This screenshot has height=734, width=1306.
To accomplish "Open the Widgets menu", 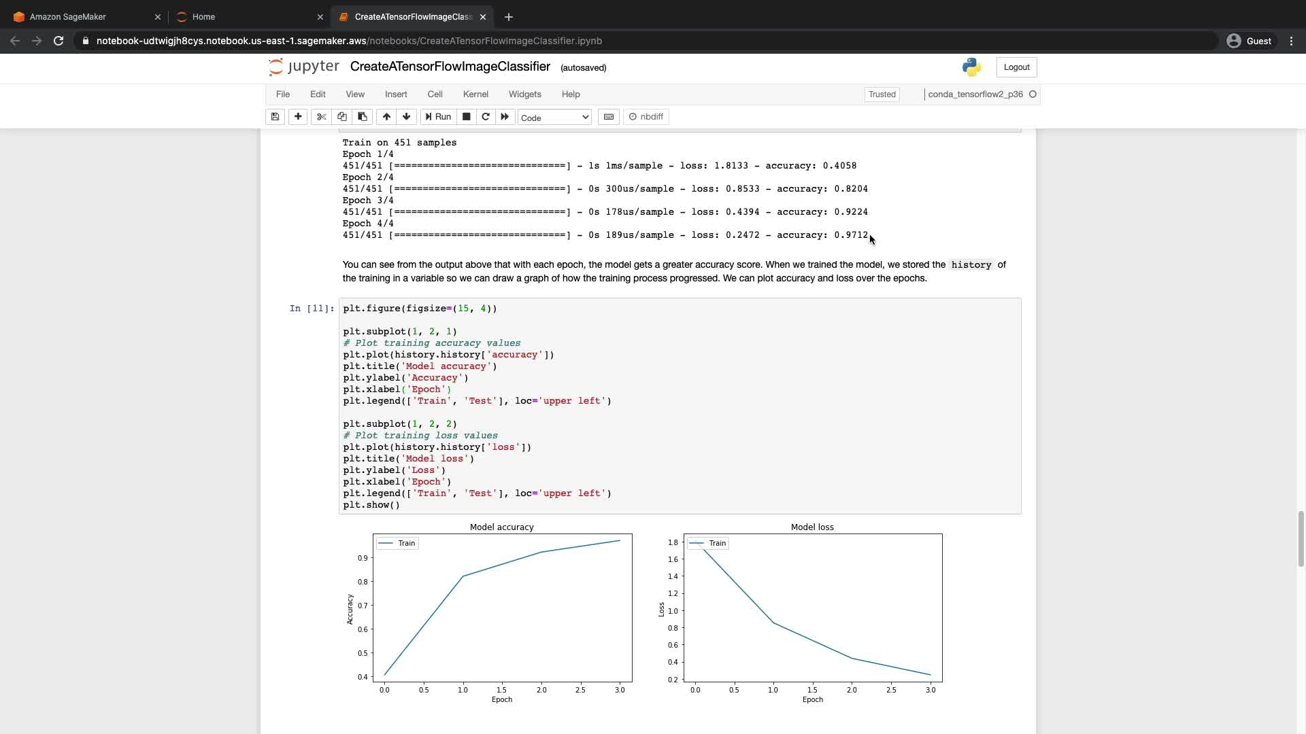I will click(524, 94).
